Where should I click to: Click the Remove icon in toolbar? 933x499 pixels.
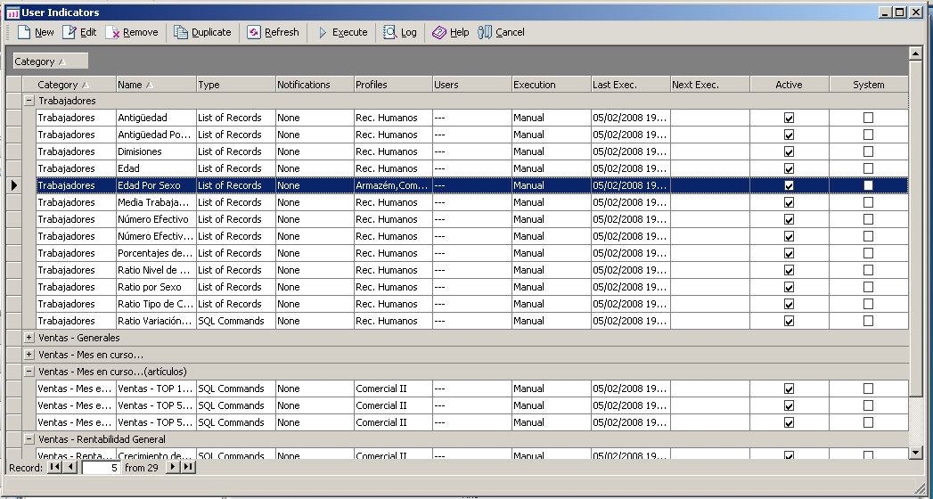(113, 32)
